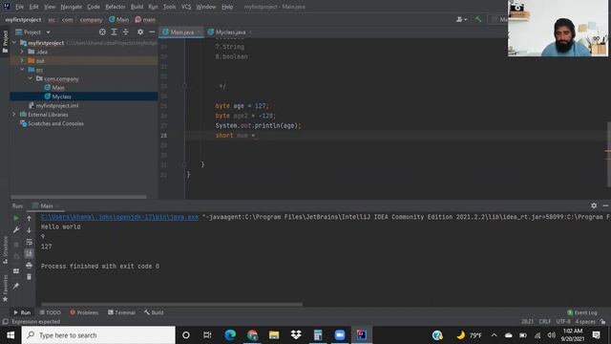Open the user account dropdown in toolbar
Viewport: 611px width, 344px height.
(x=461, y=19)
